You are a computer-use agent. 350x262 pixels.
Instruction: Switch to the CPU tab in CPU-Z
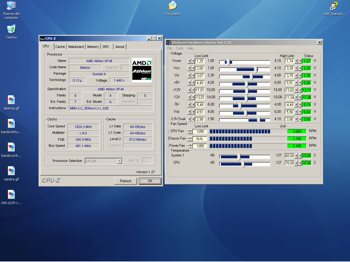pyautogui.click(x=46, y=46)
